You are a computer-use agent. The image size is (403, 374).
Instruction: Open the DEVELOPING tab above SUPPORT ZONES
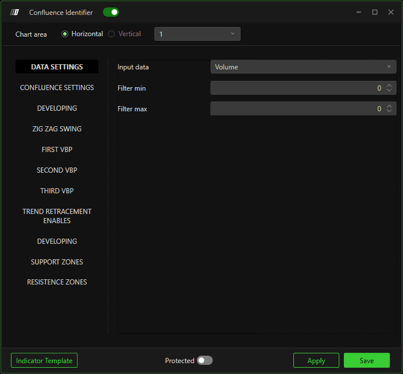coord(57,241)
